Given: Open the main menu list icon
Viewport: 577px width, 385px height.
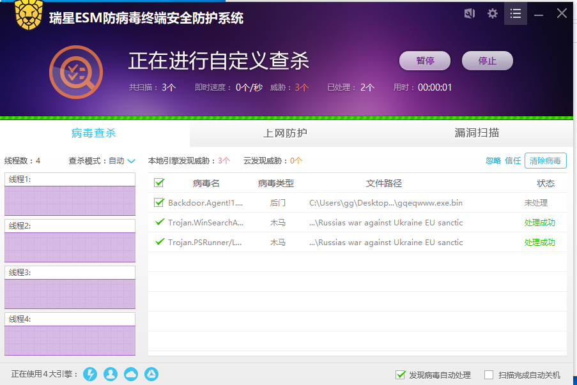Looking at the screenshot, I should 515,13.
